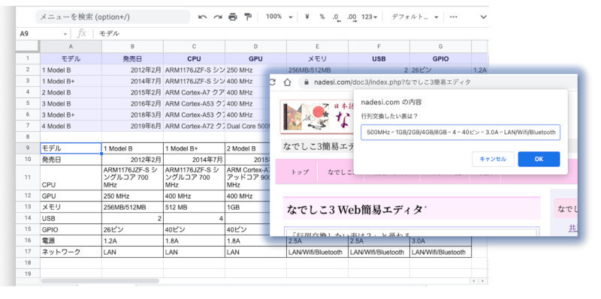Viewport: 601px width, 299px height.
Task: Focus the 行列交換したい表は prompt text field
Action: pyautogui.click(x=461, y=133)
